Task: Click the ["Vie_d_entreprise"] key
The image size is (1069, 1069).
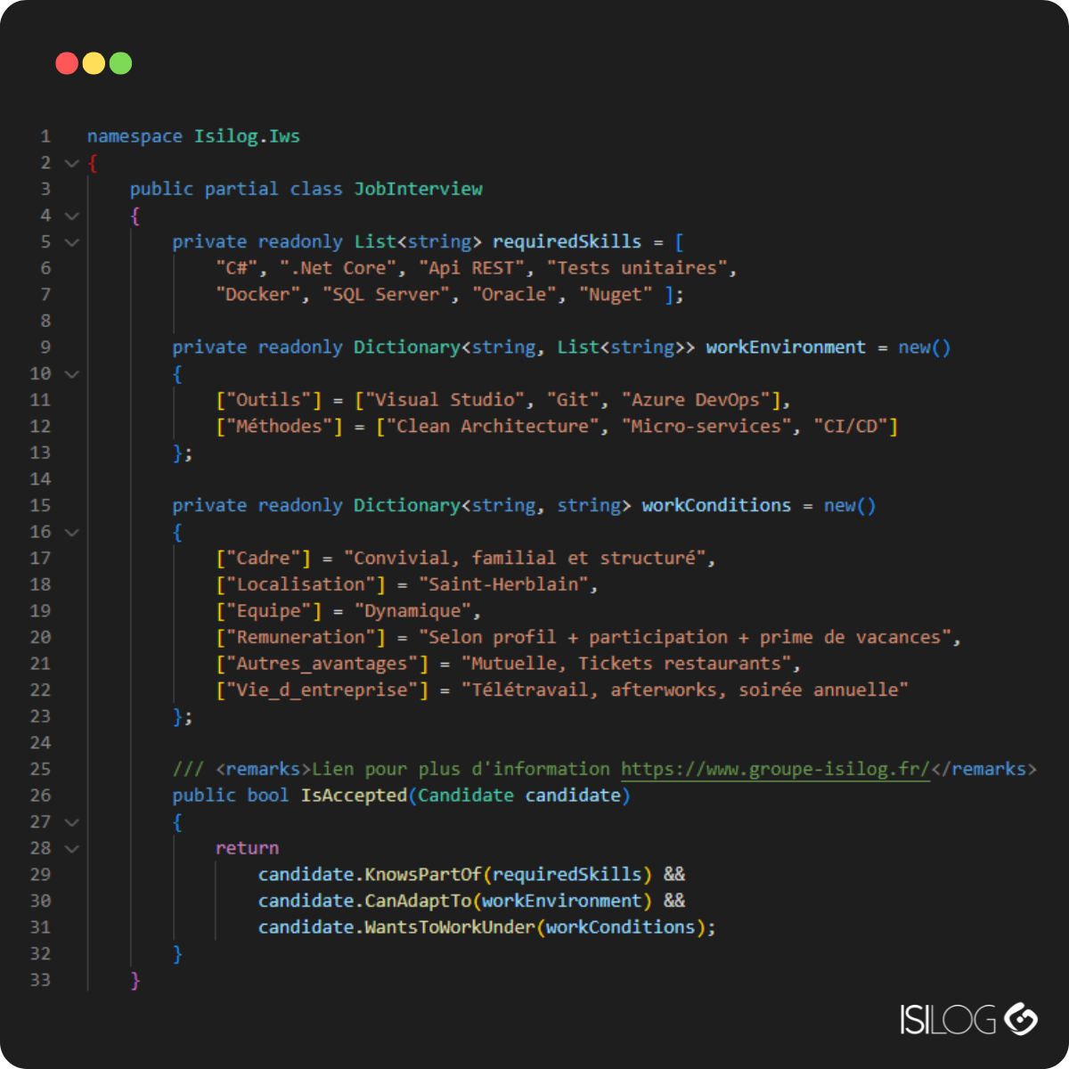Action: click(322, 690)
